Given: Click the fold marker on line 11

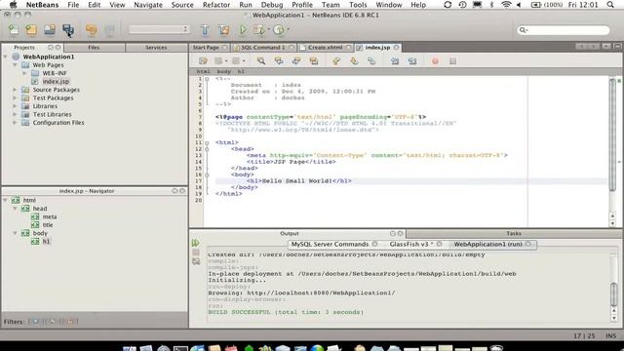Looking at the screenshot, I should click(x=207, y=142).
